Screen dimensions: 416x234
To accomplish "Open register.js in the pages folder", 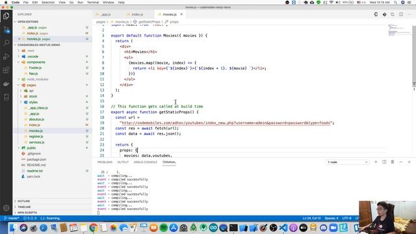I will (36, 136).
